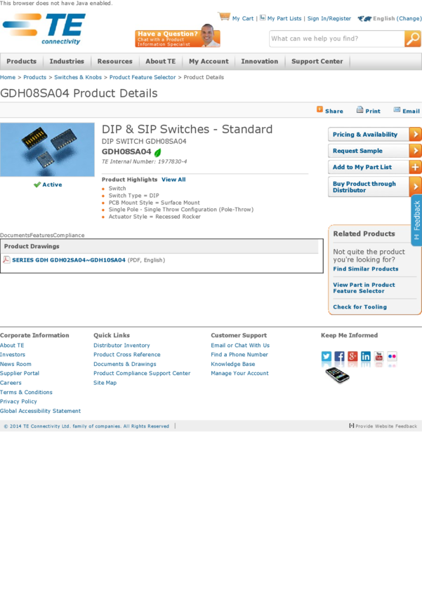Open the Innovation menu

260,61
